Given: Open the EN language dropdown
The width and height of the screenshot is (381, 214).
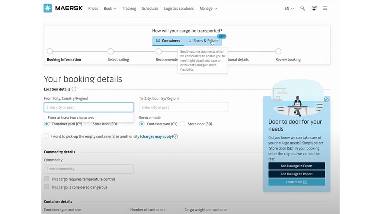Looking at the screenshot, I should pyautogui.click(x=289, y=8).
